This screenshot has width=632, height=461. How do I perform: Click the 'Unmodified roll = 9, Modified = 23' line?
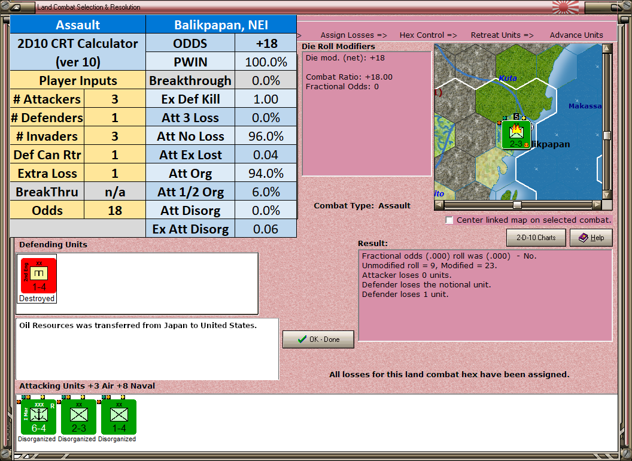click(x=429, y=265)
